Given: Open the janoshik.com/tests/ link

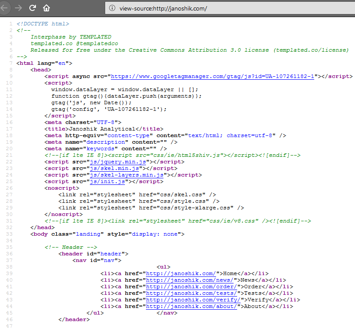Looking at the screenshot, I should tap(192, 293).
